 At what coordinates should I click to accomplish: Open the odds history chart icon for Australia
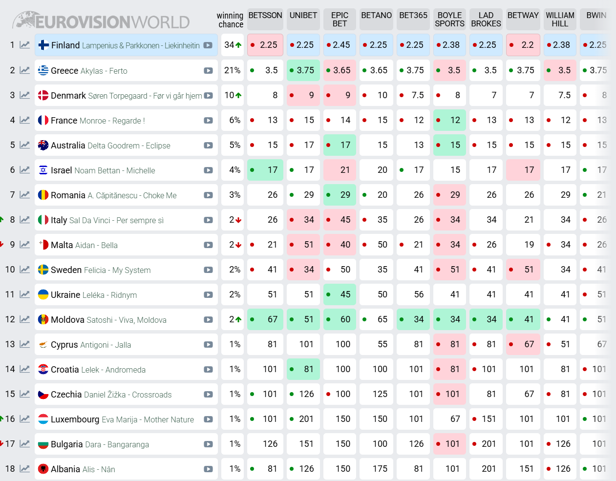tap(25, 145)
